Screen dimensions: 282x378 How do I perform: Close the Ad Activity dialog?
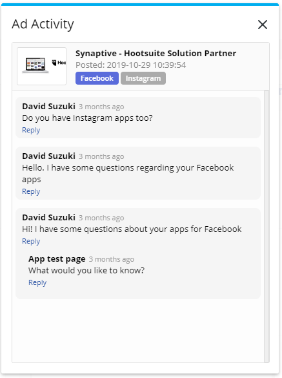tap(263, 25)
